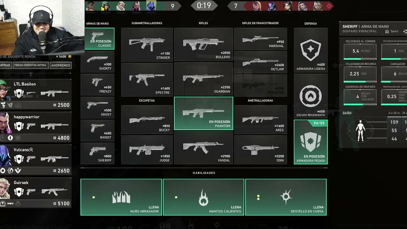Buy the Shorty sidearm
This screenshot has width=407, height=229.
tap(97, 62)
